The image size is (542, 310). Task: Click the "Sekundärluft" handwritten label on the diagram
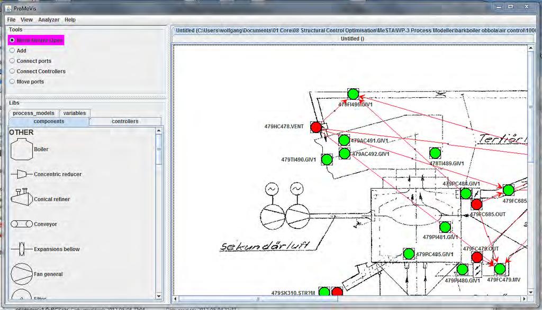265,246
